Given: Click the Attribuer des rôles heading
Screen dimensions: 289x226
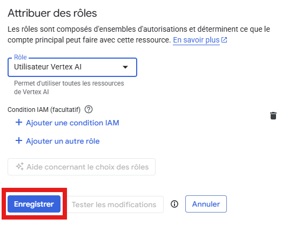Looking at the screenshot, I should tap(52, 13).
